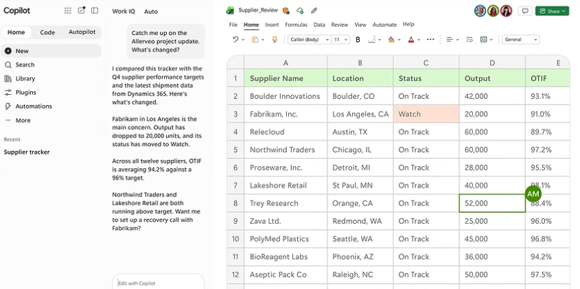
Task: Click the Supplier_Review file name
Action: (x=258, y=10)
